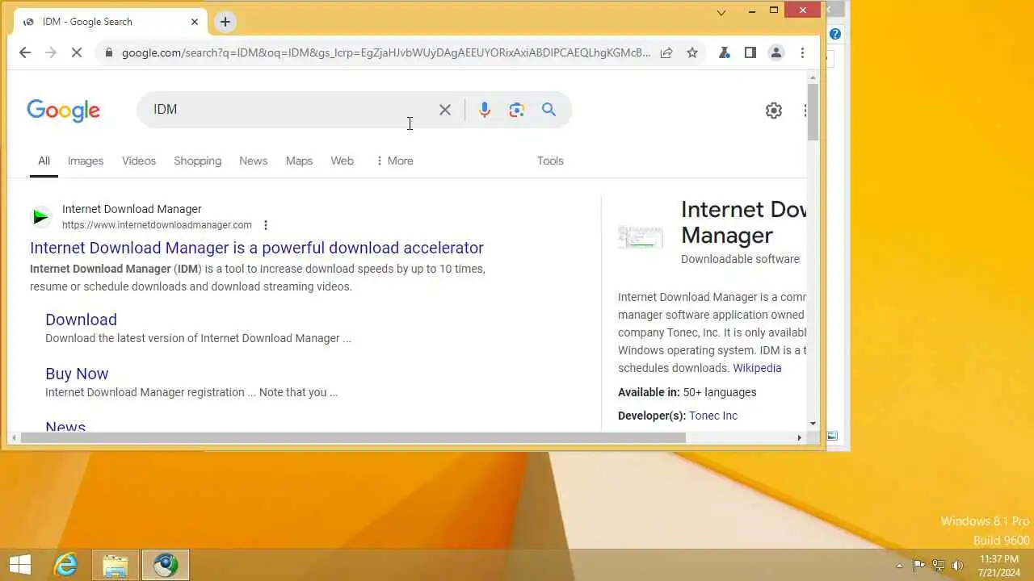Switch to the Videos tab
The width and height of the screenshot is (1034, 581).
tap(139, 161)
